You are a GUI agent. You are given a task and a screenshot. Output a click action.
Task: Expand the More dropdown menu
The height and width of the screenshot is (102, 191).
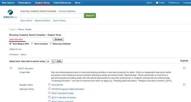[79, 3]
